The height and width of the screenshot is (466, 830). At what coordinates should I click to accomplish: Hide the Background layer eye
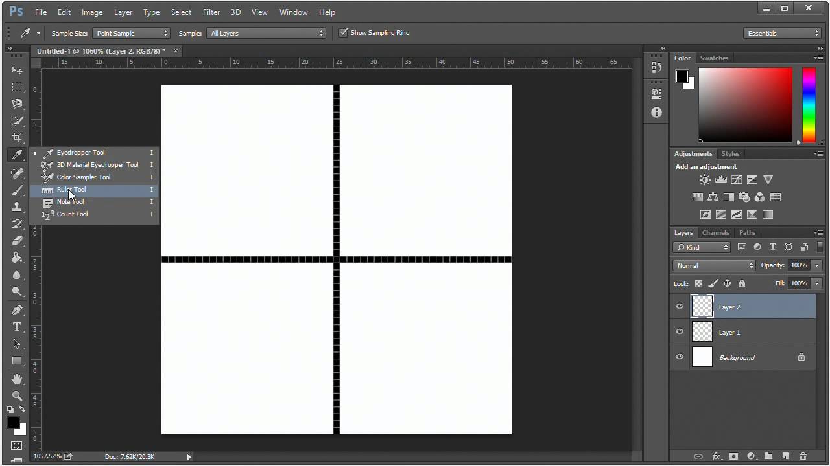680,357
